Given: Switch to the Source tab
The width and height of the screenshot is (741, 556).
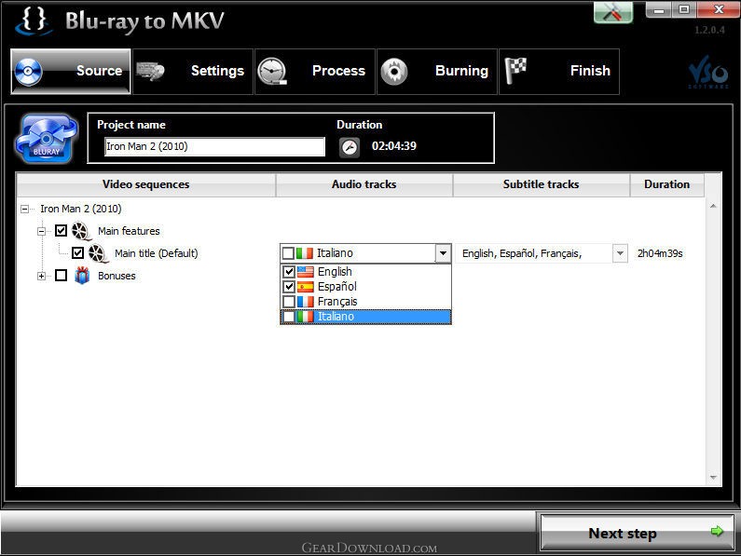Looking at the screenshot, I should pos(71,72).
